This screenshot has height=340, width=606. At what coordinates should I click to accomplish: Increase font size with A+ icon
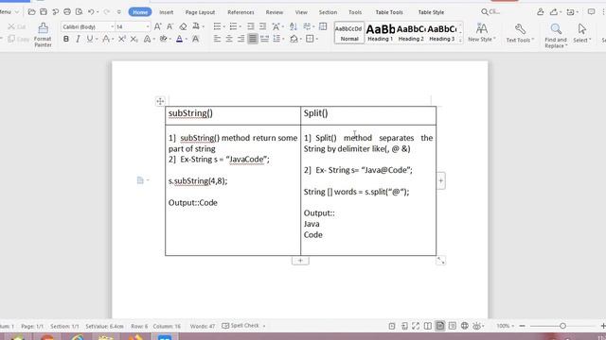(x=158, y=26)
